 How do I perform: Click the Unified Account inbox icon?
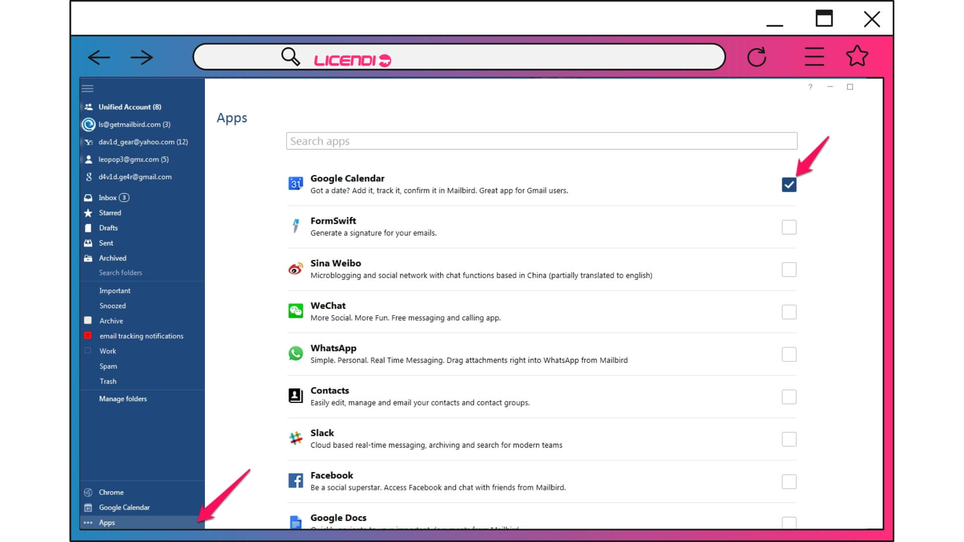tap(89, 106)
